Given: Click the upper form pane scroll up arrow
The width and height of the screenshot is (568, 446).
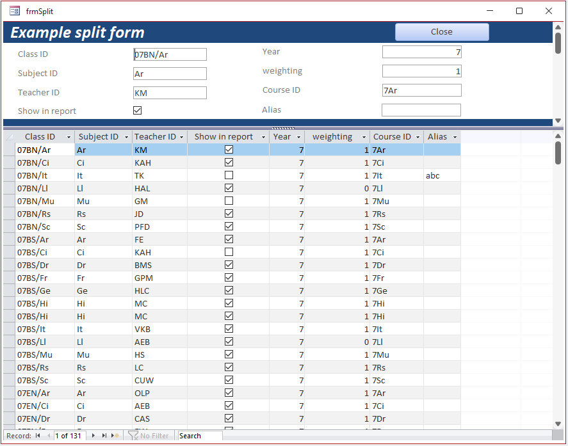Looking at the screenshot, I should [558, 27].
